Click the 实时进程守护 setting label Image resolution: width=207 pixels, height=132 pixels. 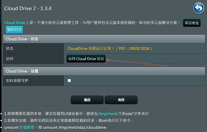[17, 81]
